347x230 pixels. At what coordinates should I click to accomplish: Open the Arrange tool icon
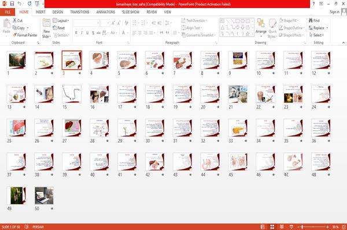[x=261, y=24]
